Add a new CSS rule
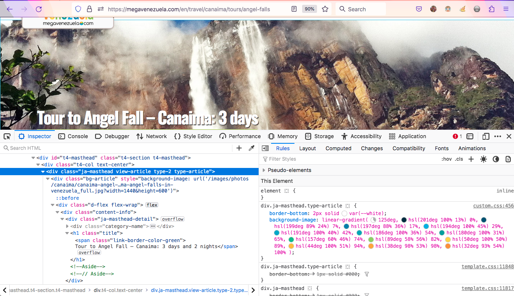The width and height of the screenshot is (514, 296). [x=471, y=159]
